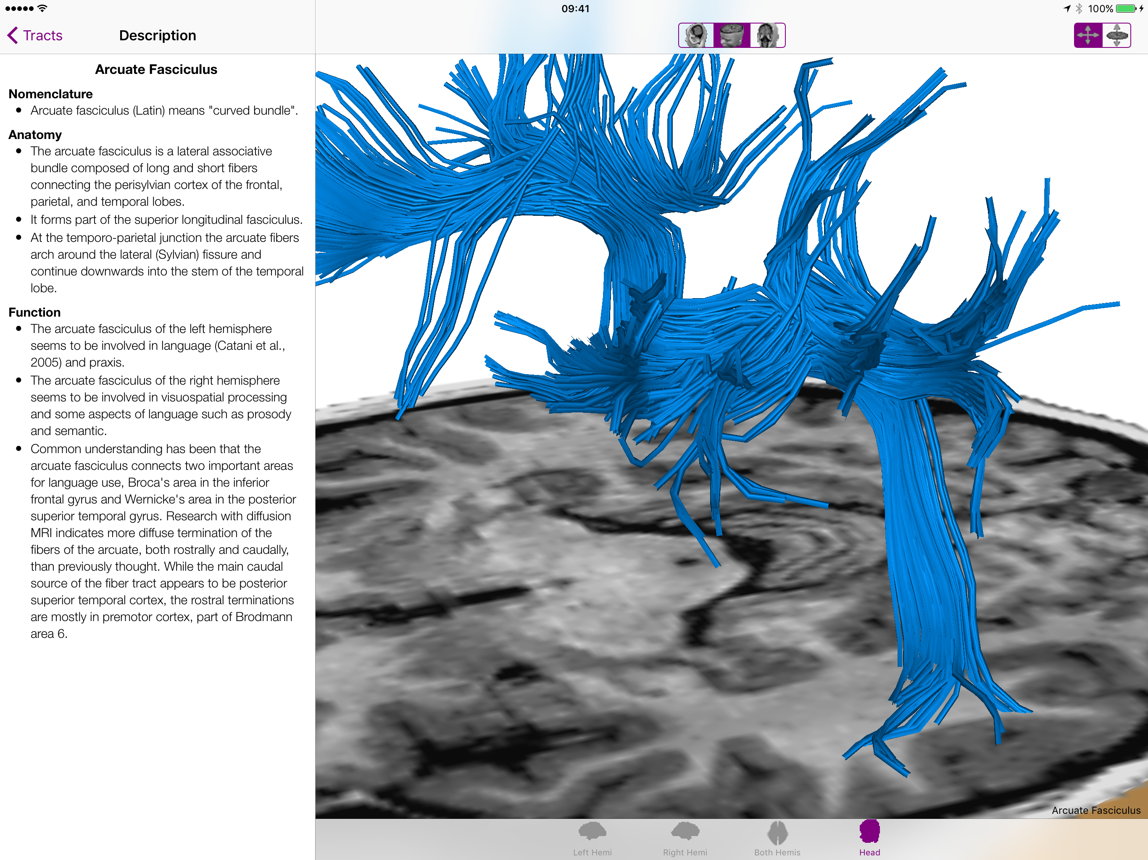Viewport: 1148px width, 860px height.
Task: Tap the Function section heading
Action: coord(34,312)
